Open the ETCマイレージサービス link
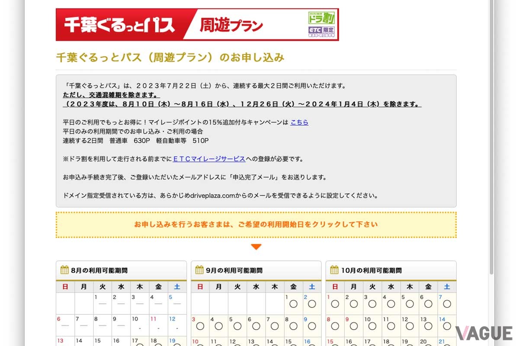 [209, 159]
